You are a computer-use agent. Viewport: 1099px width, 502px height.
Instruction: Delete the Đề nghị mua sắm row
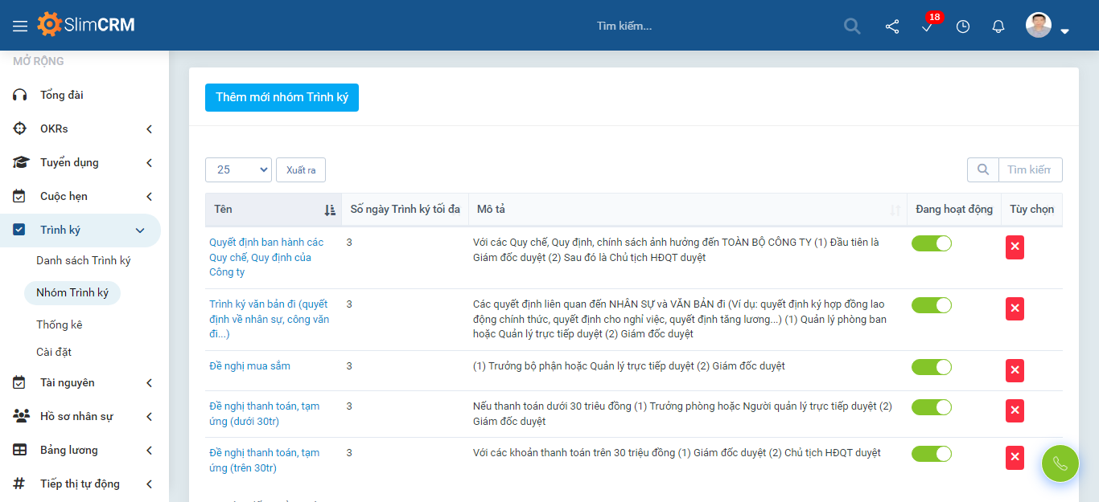1015,370
